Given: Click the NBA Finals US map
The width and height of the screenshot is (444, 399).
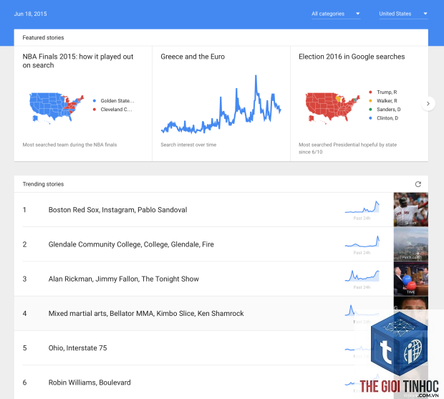Looking at the screenshot, I should pos(57,108).
